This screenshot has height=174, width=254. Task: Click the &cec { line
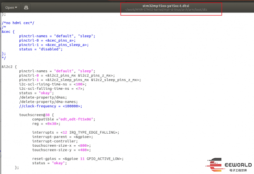pyautogui.click(x=8, y=31)
